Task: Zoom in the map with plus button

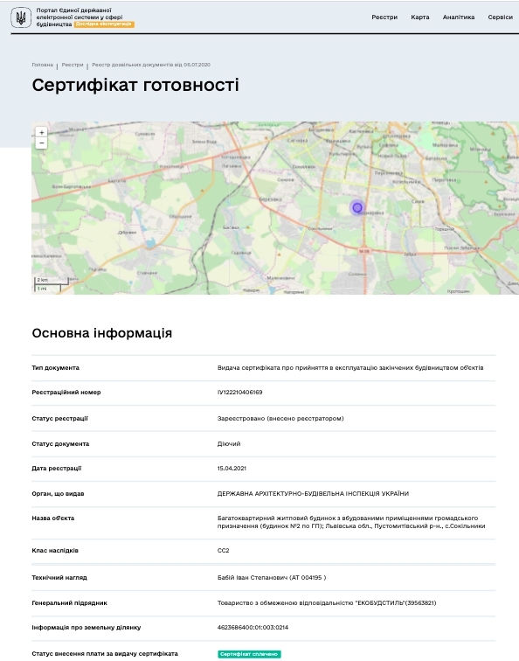Action: pyautogui.click(x=41, y=132)
